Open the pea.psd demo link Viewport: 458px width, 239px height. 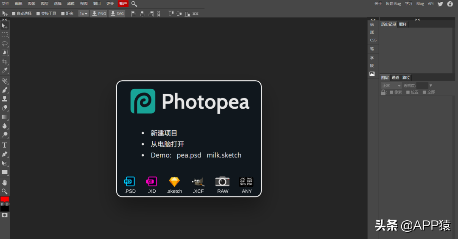point(189,155)
